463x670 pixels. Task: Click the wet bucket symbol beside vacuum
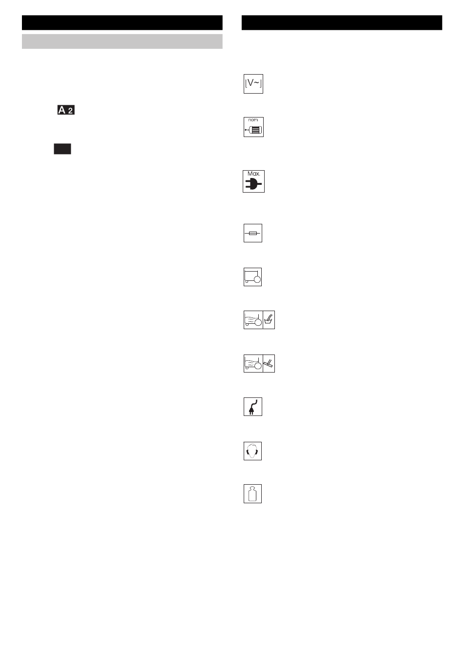269,320
